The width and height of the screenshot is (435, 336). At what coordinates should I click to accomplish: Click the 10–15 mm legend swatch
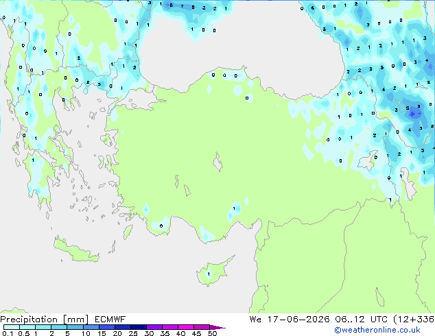tap(91, 327)
